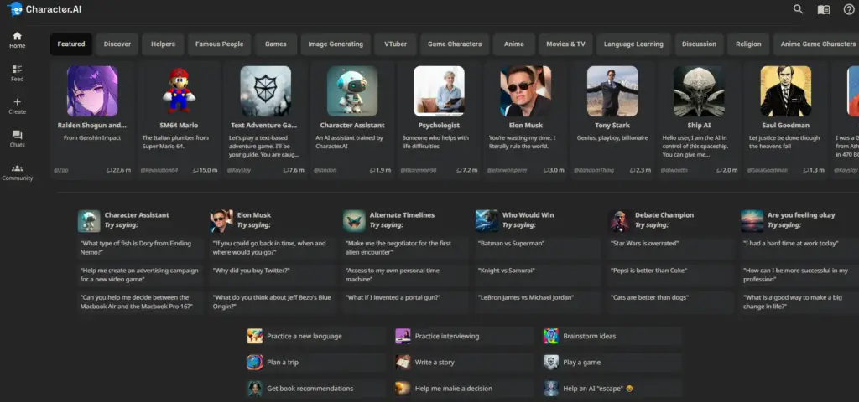This screenshot has width=859, height=402.
Task: Click the Brainstorm ideas label
Action: [x=590, y=336]
